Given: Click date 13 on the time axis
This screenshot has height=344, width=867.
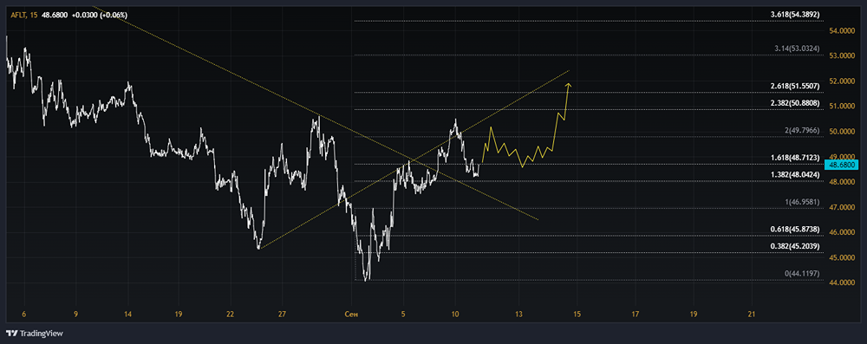Looking at the screenshot, I should [x=518, y=315].
